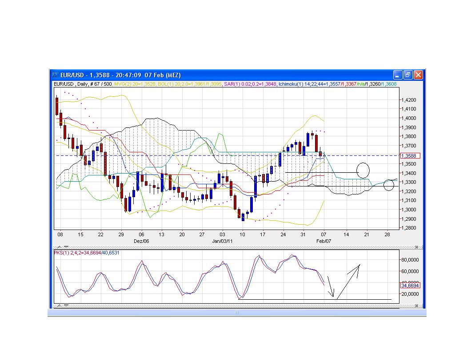Collapse the PKS panel using the triangle arrow
Viewport: 455px width, 341px height.
[66, 305]
